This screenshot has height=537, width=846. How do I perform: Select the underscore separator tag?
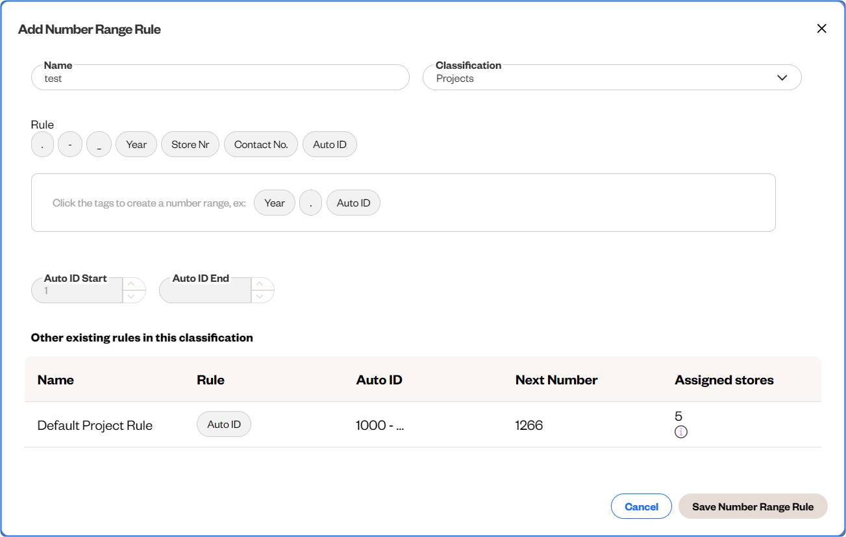99,144
